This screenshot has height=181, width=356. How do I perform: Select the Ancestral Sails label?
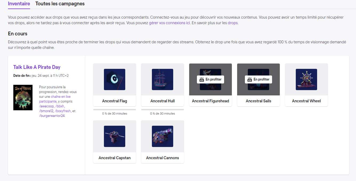click(x=258, y=101)
